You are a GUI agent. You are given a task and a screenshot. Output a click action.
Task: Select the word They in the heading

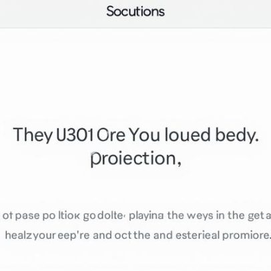click(32, 135)
